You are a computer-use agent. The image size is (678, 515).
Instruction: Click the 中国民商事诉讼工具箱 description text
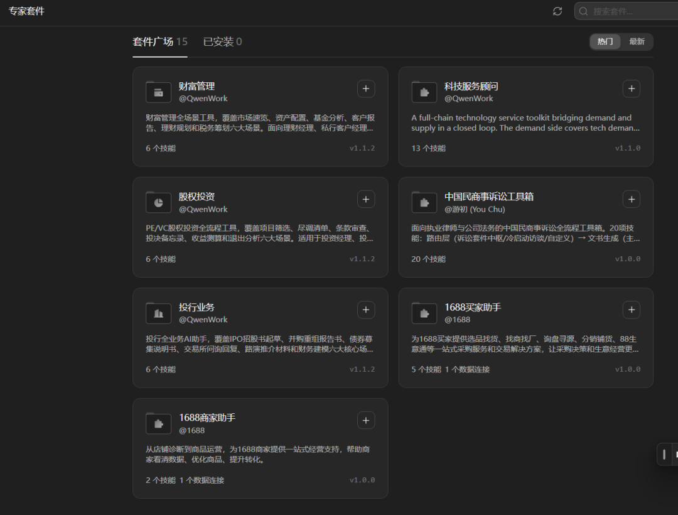pos(525,233)
